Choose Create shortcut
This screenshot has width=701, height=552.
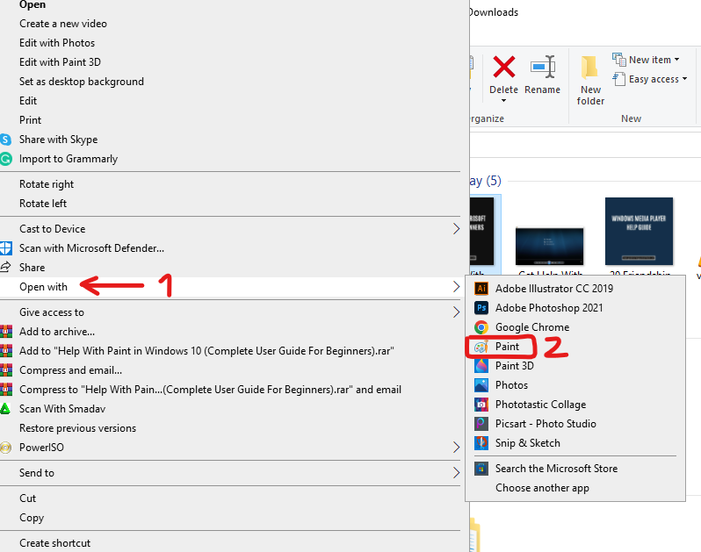[x=55, y=543]
